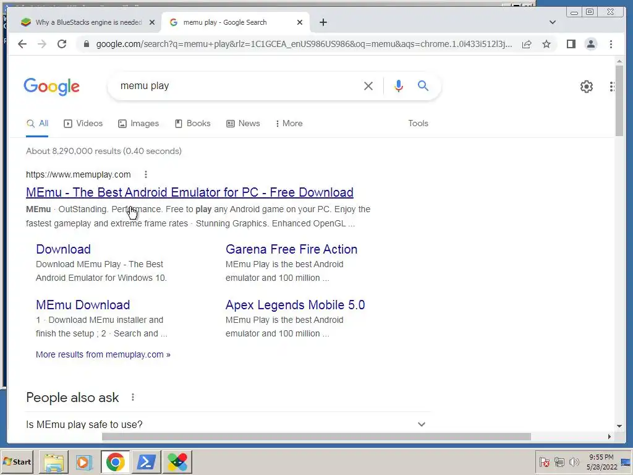Open the MEmu Download sitelink
This screenshot has height=475, width=633.
[83, 305]
